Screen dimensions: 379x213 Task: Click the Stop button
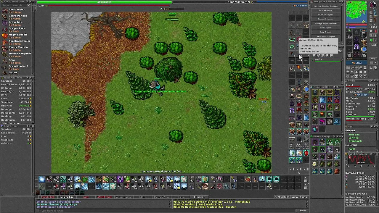coord(373,59)
